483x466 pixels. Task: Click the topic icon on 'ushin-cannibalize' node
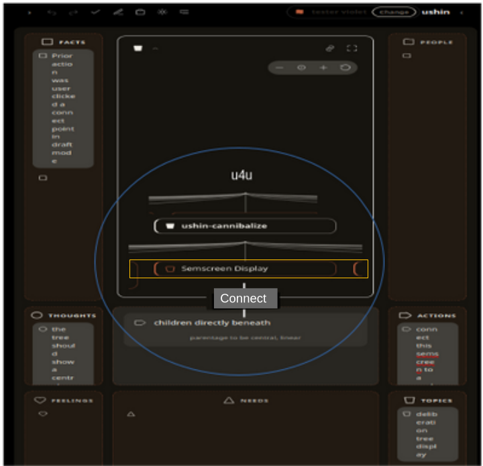pos(170,226)
